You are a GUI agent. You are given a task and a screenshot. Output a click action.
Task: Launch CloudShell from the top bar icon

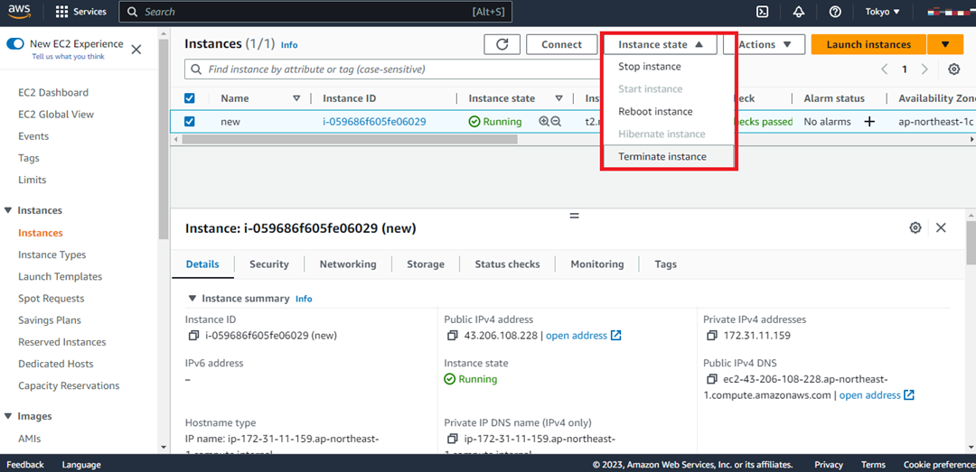761,12
